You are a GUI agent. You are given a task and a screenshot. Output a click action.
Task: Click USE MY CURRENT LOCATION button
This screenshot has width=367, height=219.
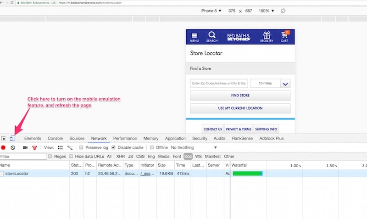(x=240, y=108)
